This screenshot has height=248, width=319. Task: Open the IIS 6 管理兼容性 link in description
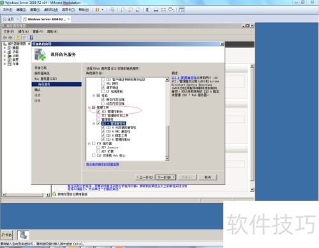point(184,78)
